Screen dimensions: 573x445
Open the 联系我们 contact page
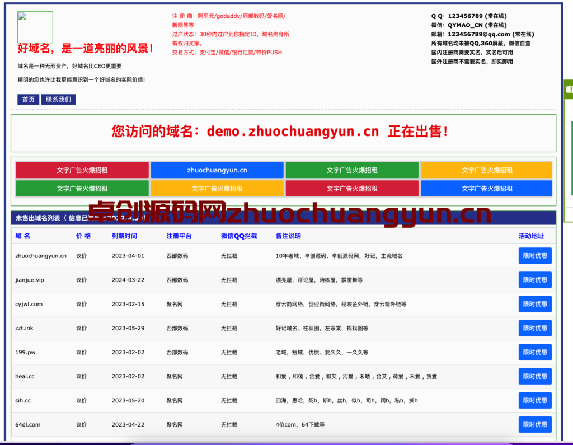point(58,100)
